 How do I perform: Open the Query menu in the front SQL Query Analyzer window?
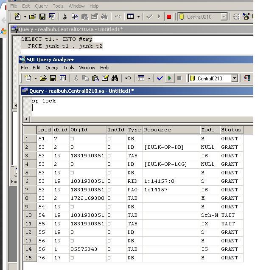[52, 68]
